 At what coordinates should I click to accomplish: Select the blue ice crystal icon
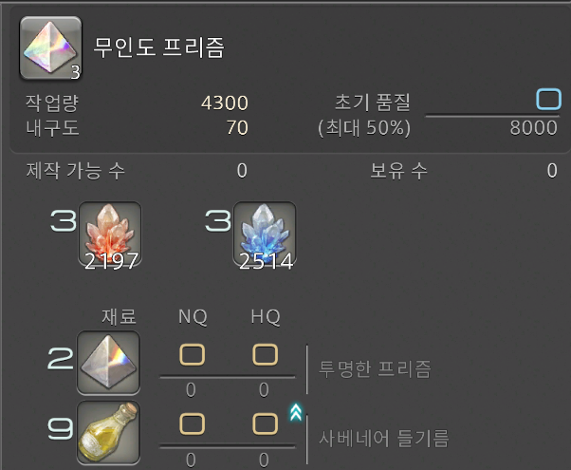[265, 234]
